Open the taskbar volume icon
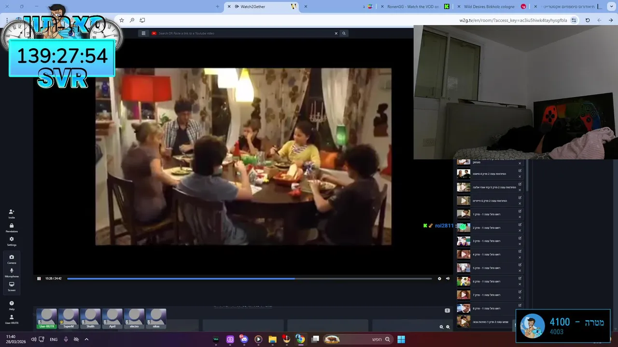618x347 pixels. click(33, 339)
